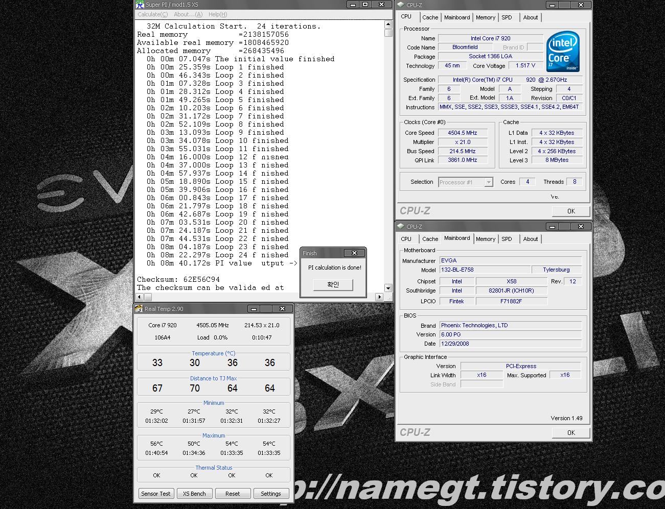Click Super PI horizontal scrollbar right arrow
The image size is (665, 509).
tap(379, 297)
